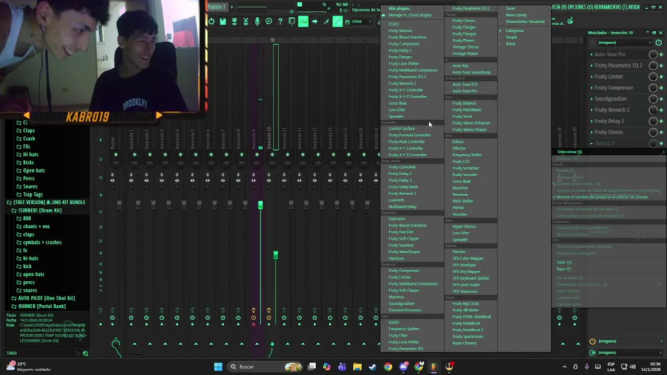Screen dimensions: 667x375
Task: Open the Ranura 9 slot dropdown arrow
Action: [x=591, y=143]
